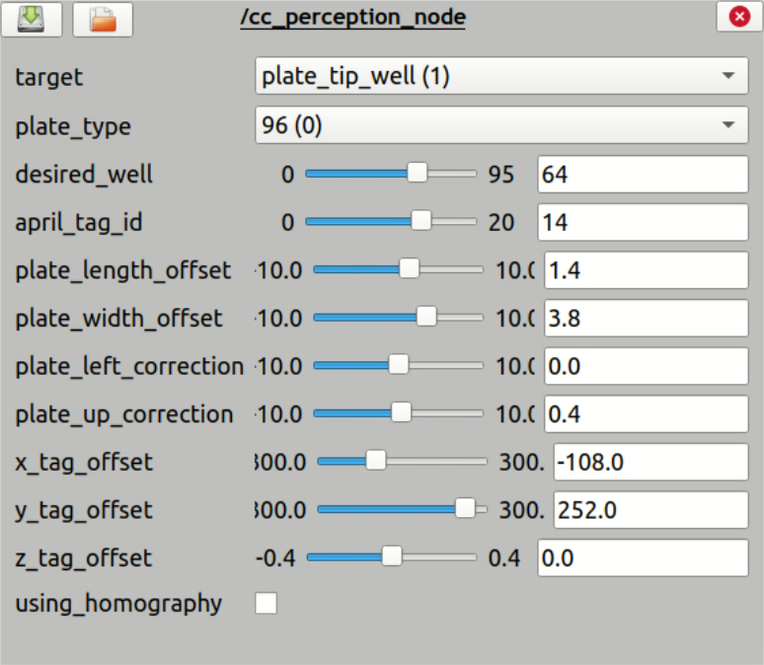Click the y_tag_offset slider handle
The height and width of the screenshot is (665, 764).
pyautogui.click(x=465, y=508)
